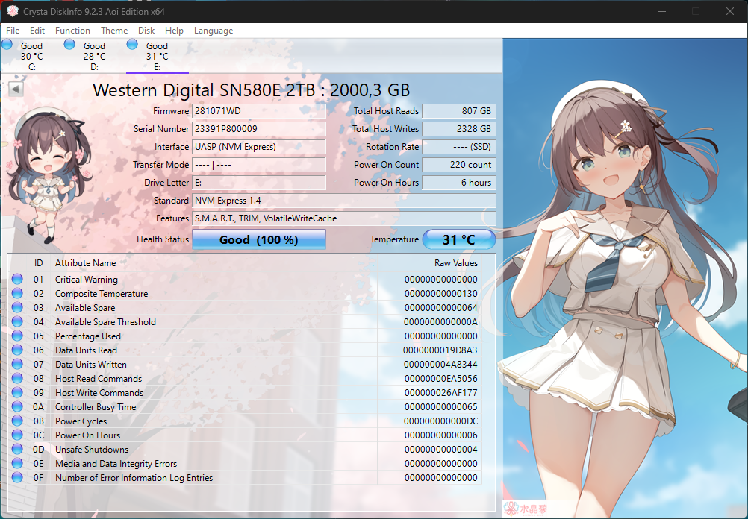
Task: Click the Standard field NVM Express 1.4
Action: tap(344, 200)
